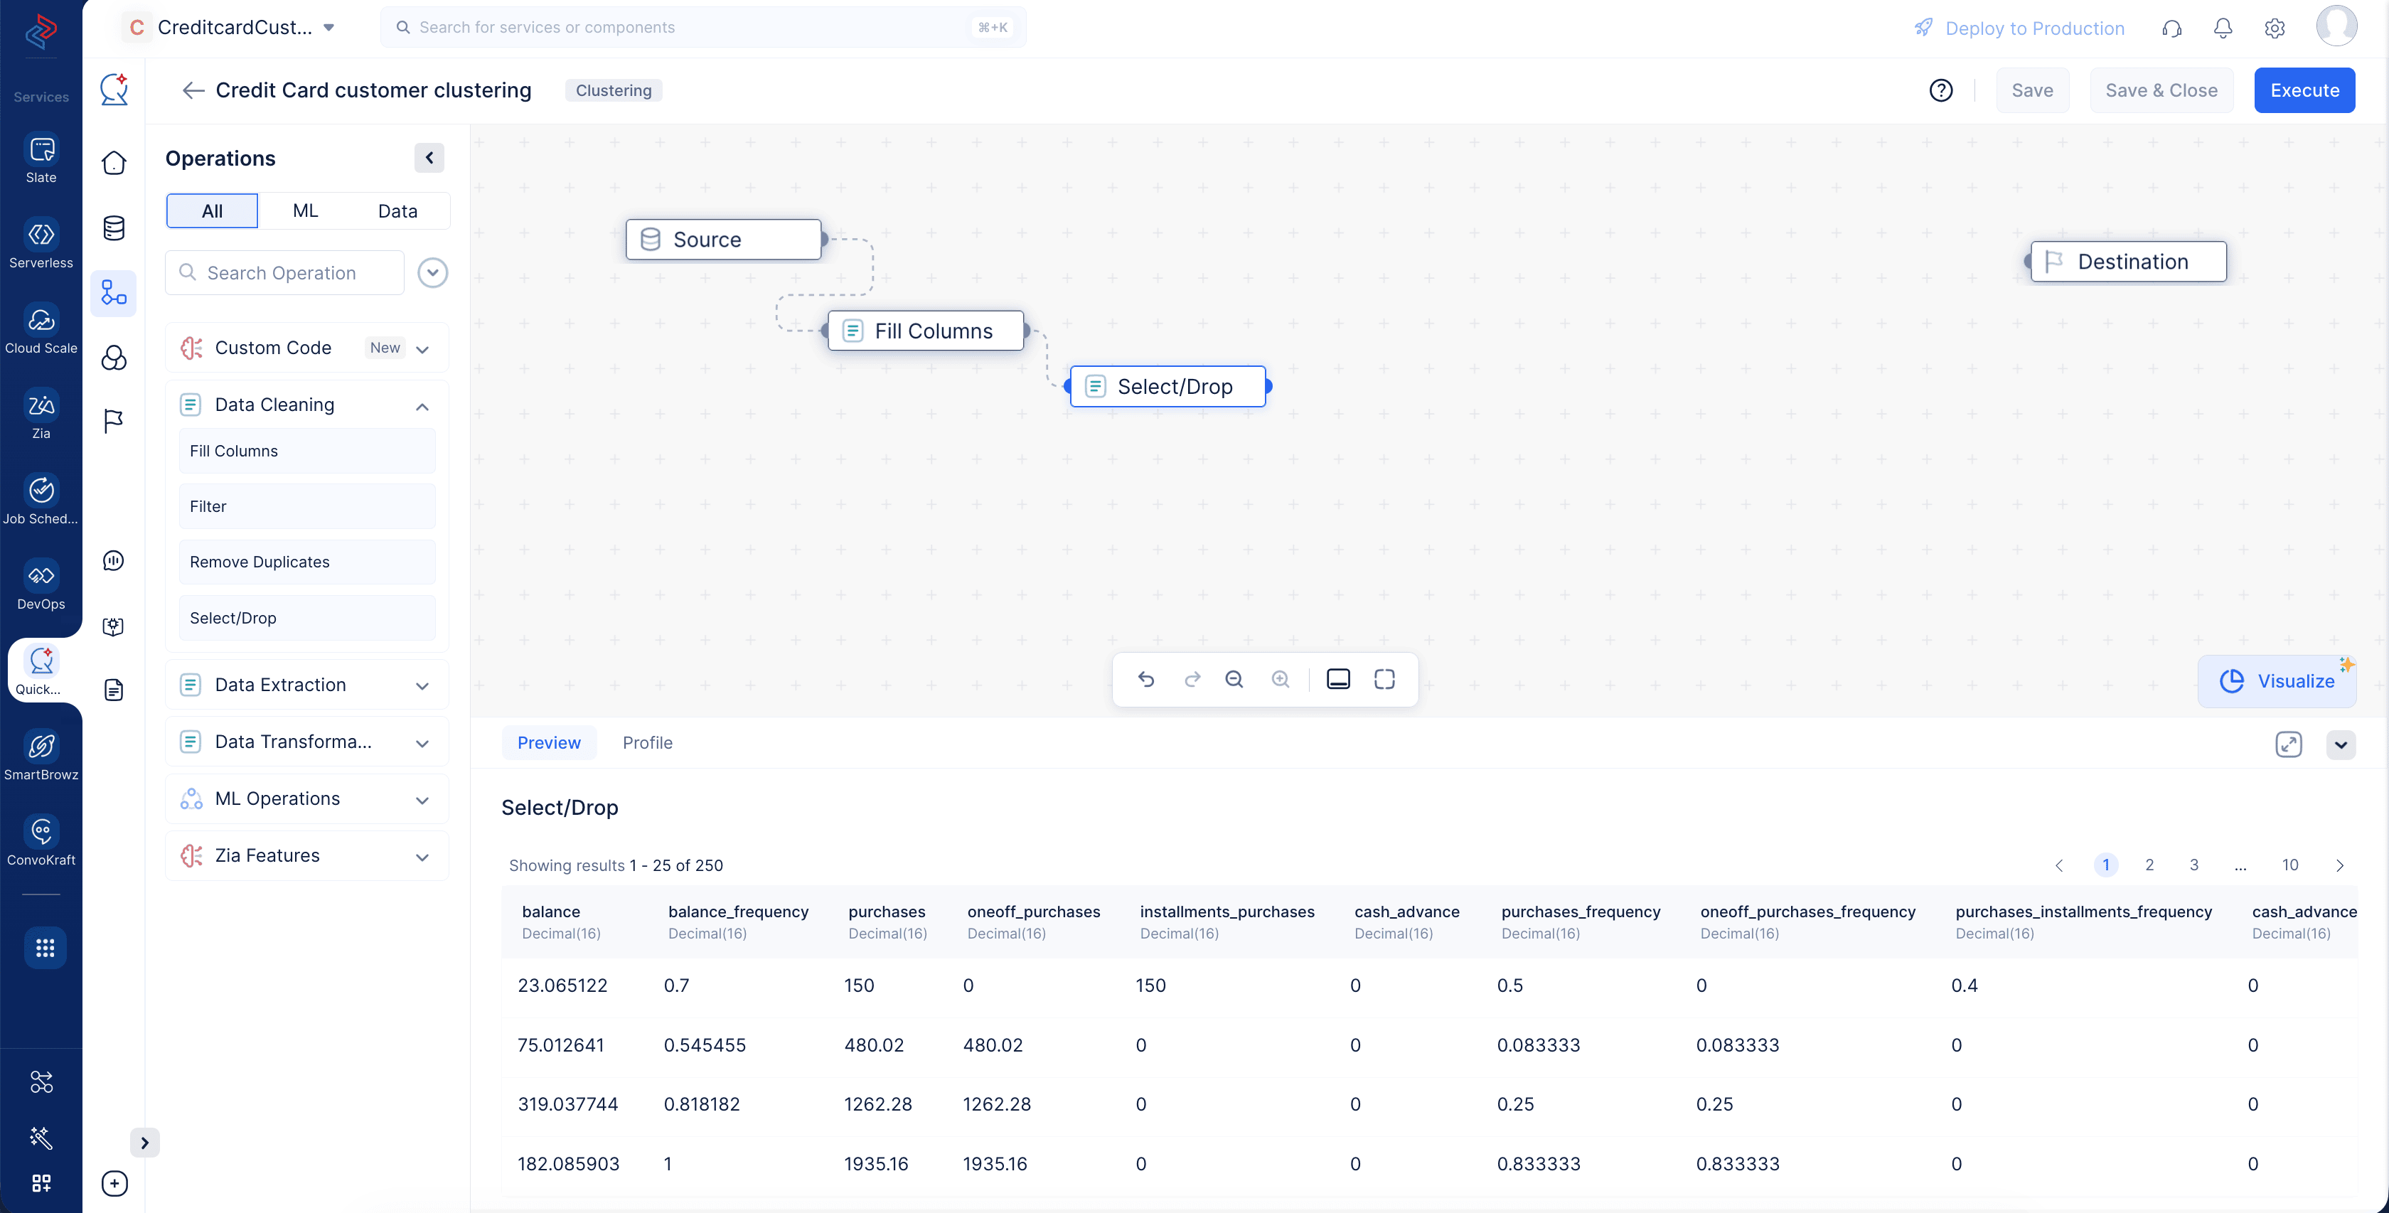
Task: Click the Execute button
Action: (x=2304, y=91)
